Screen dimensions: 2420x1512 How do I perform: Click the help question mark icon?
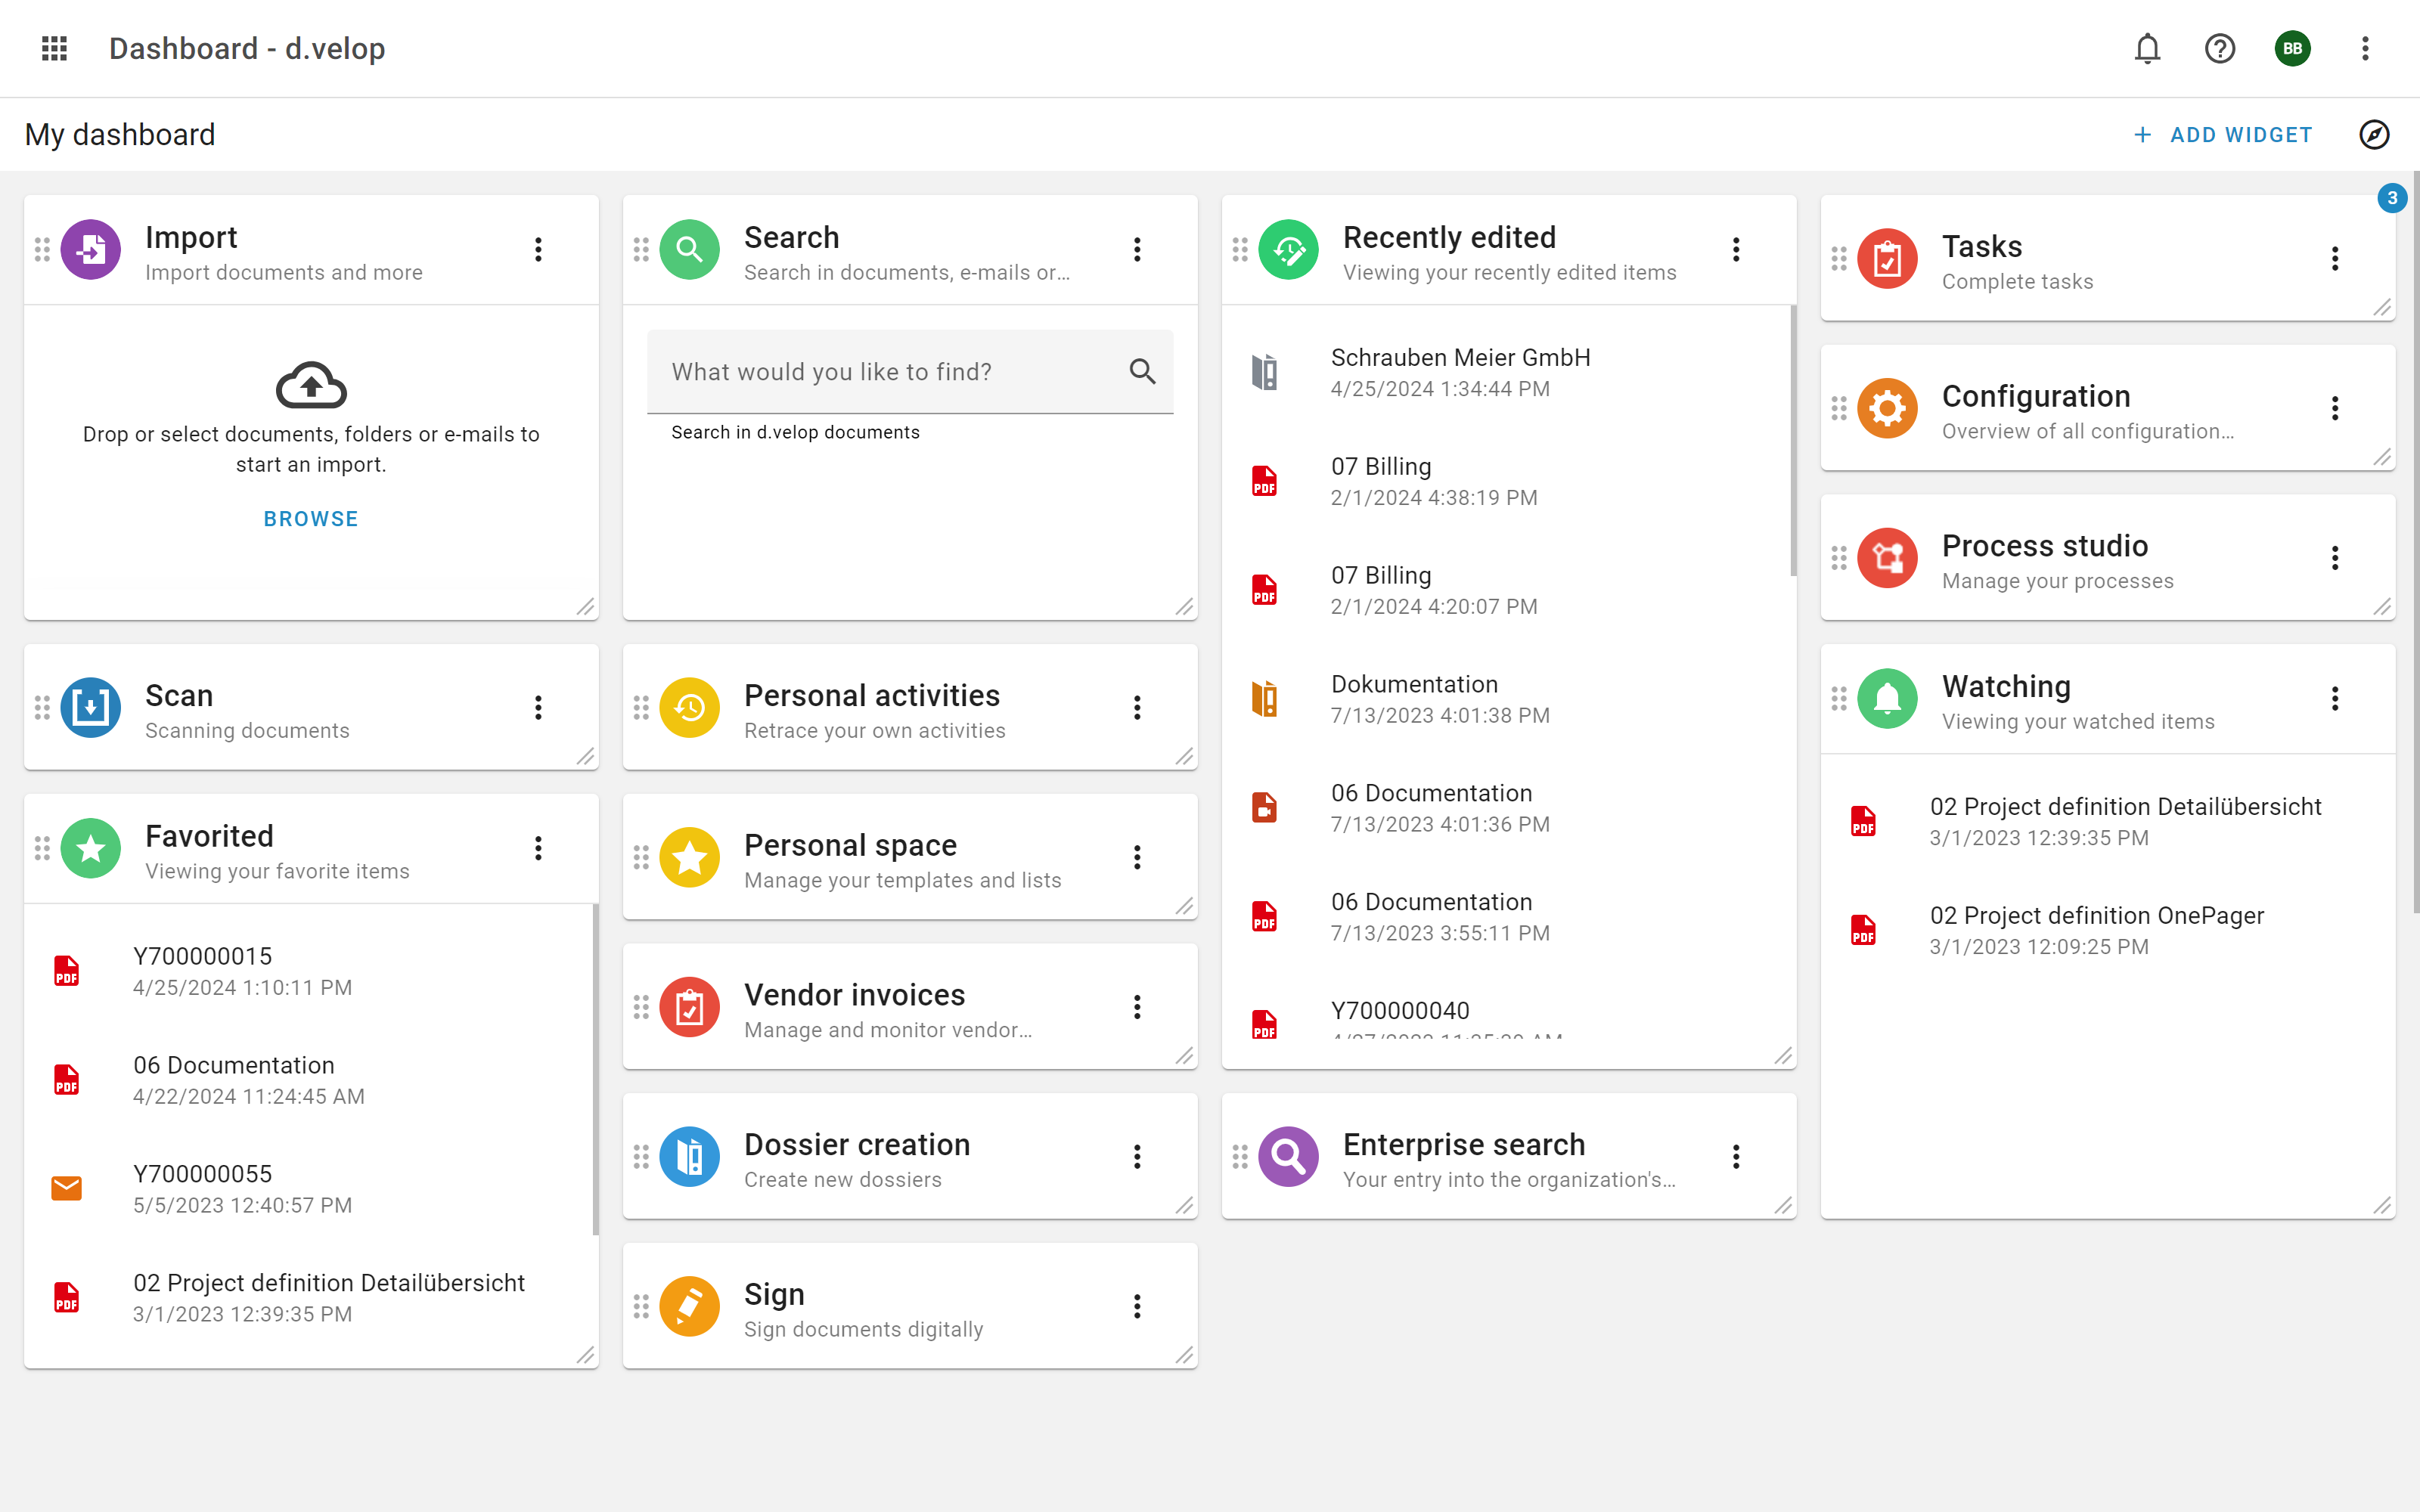tap(2219, 48)
